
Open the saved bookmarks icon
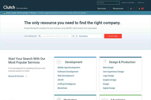[134, 8]
